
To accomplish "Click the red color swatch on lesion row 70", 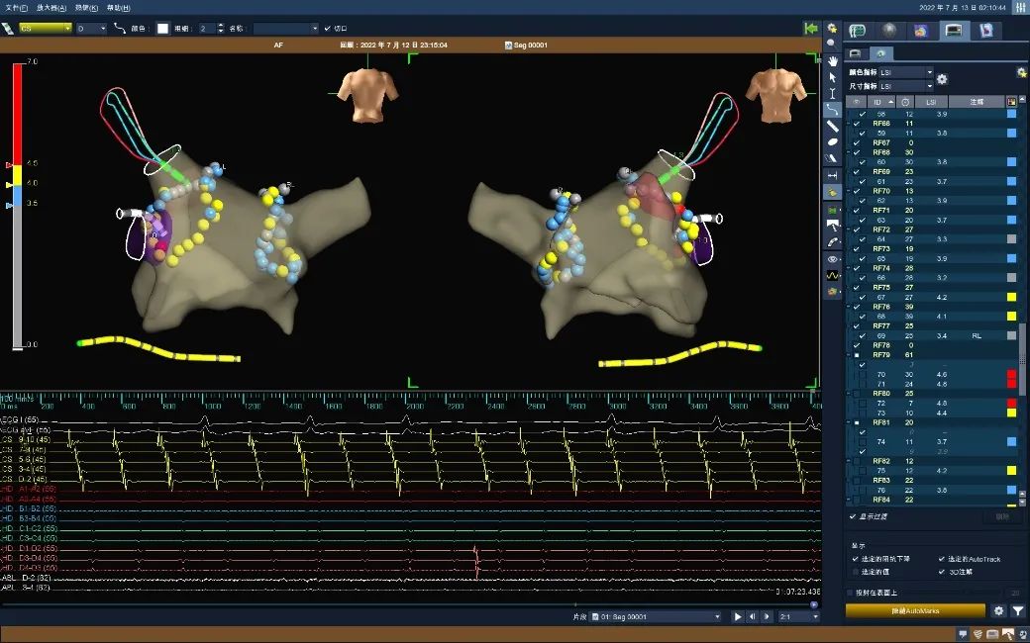I will click(x=1011, y=375).
